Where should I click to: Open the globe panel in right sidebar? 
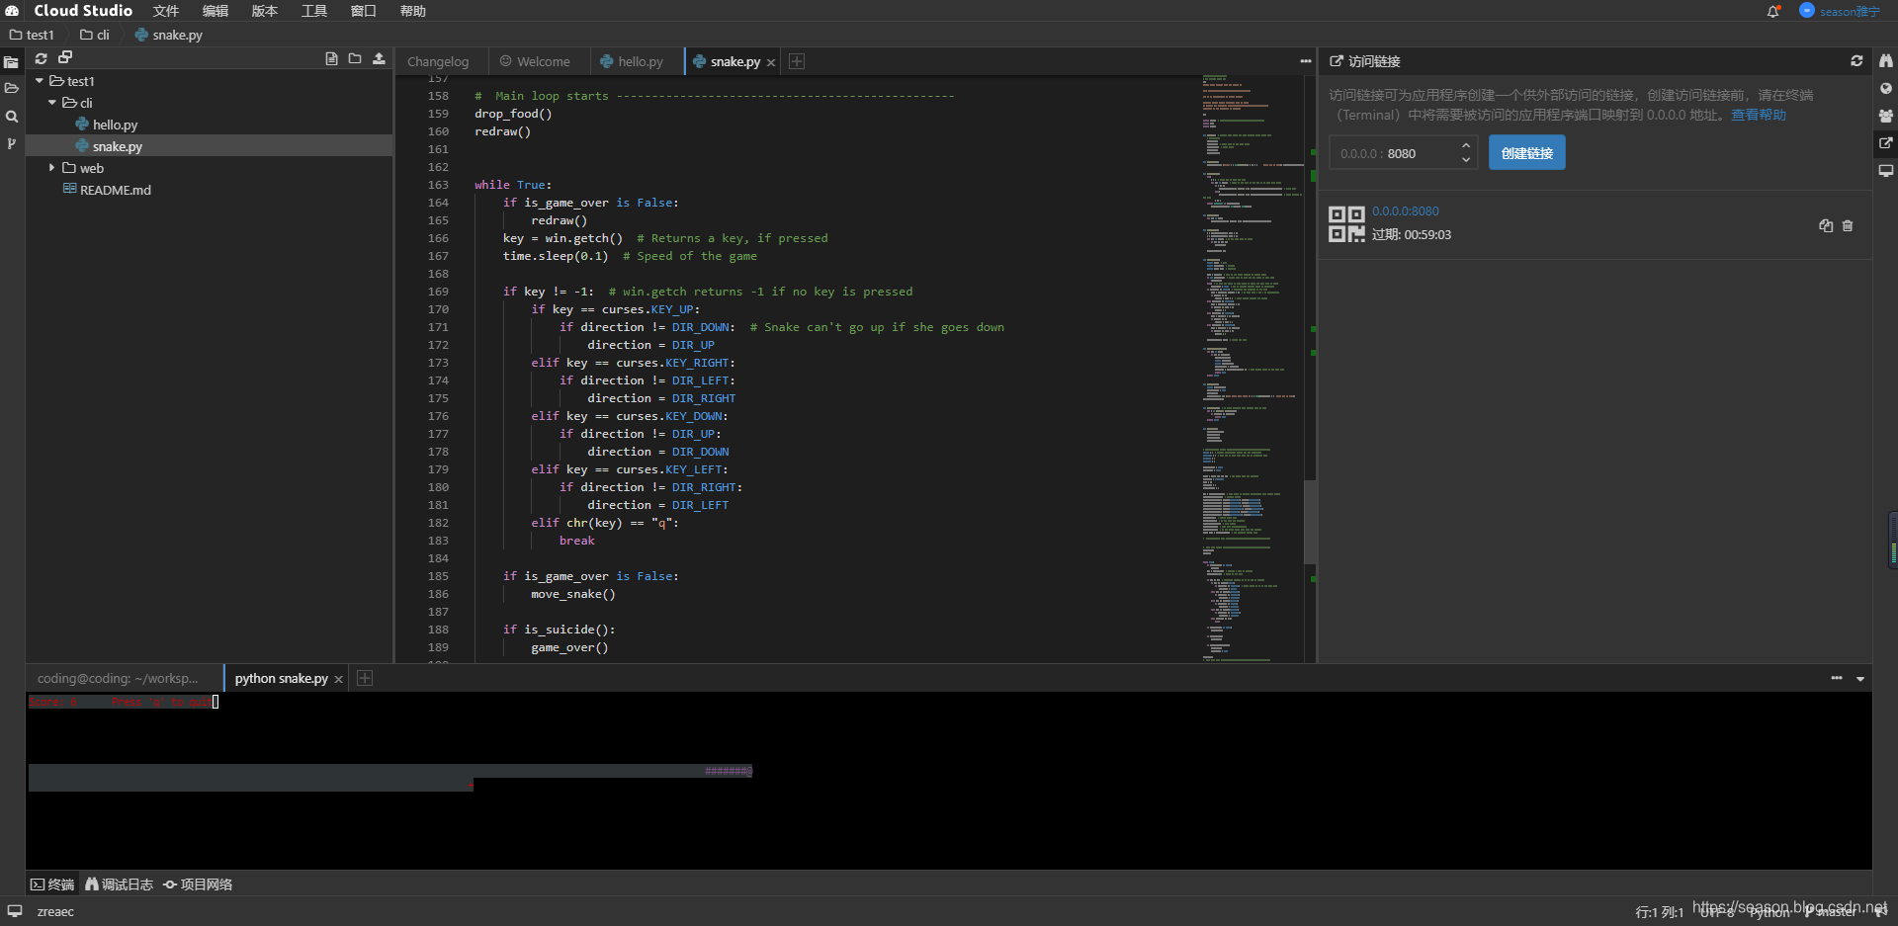click(x=1886, y=89)
